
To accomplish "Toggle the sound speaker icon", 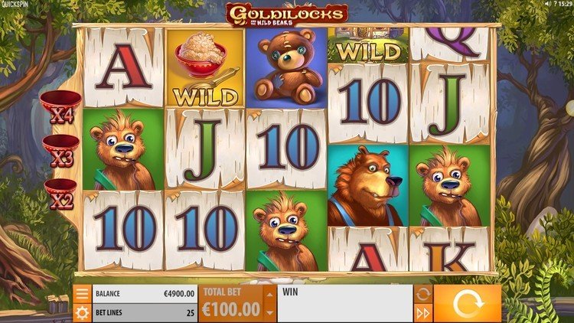I will point(548,4).
